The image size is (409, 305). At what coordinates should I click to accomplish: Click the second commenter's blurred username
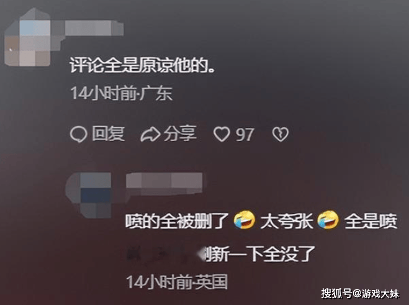[x=164, y=183]
